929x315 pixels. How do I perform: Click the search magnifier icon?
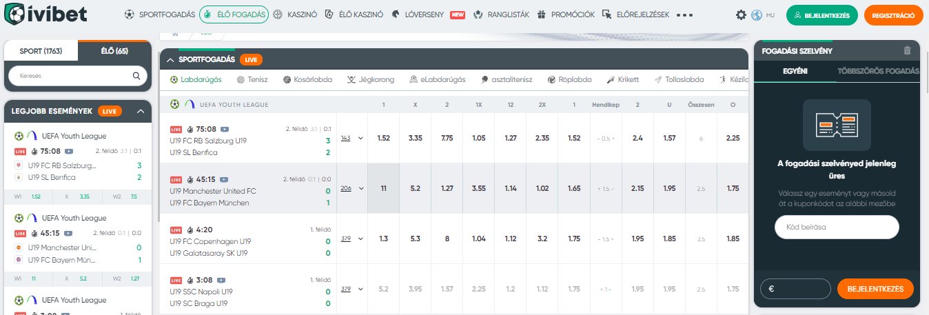pyautogui.click(x=136, y=76)
